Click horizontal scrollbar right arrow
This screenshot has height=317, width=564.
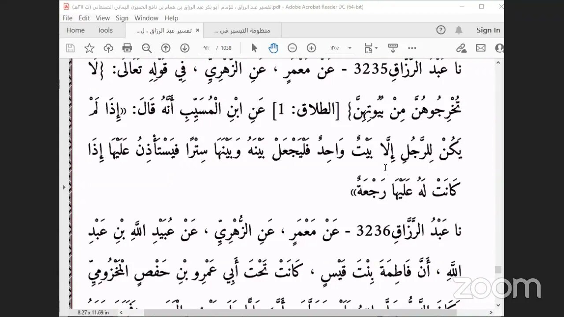(x=491, y=313)
